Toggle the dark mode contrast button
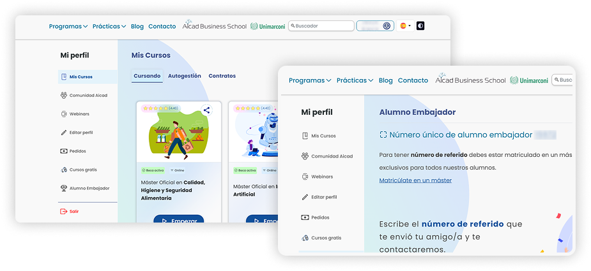591x271 pixels. point(420,26)
